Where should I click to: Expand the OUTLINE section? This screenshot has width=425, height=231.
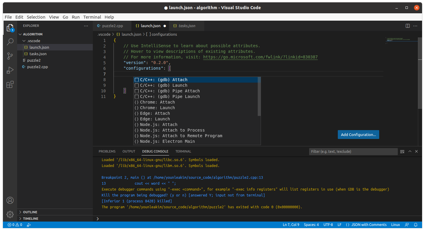pyautogui.click(x=55, y=212)
